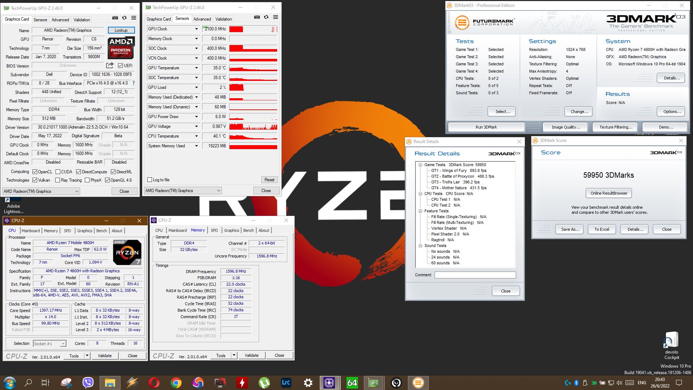Open the GPU Power Draw sensor dropdown
This screenshot has width=693, height=390.
pyautogui.click(x=196, y=117)
